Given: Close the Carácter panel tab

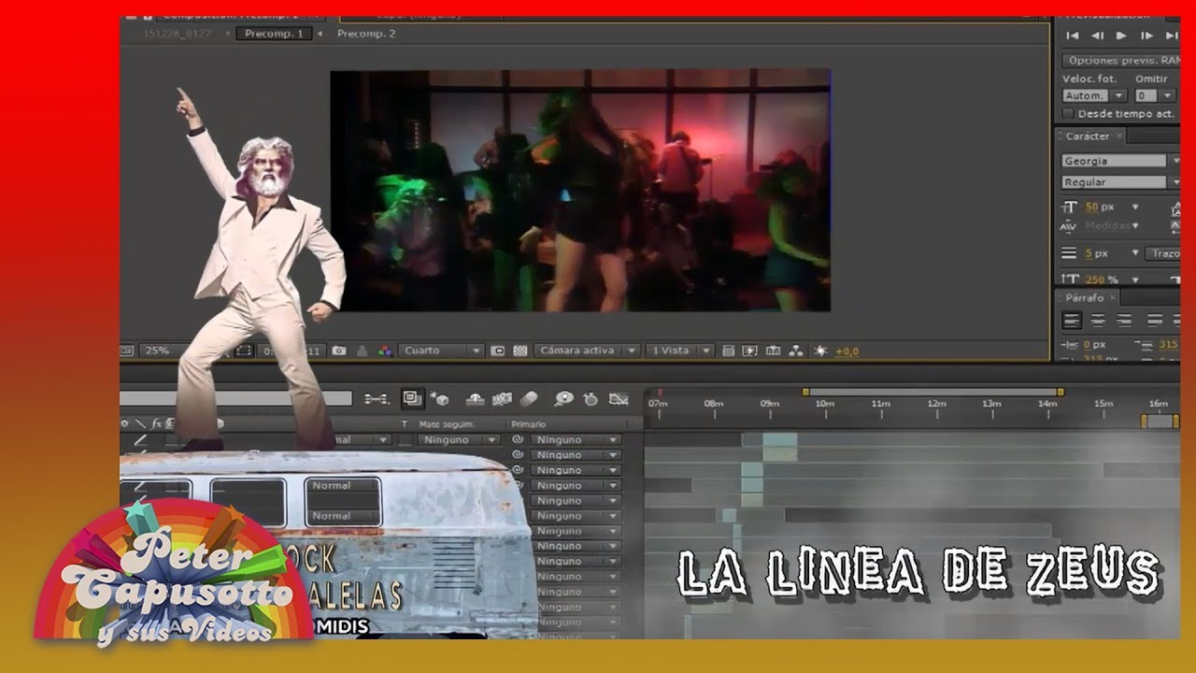Looking at the screenshot, I should point(1120,136).
